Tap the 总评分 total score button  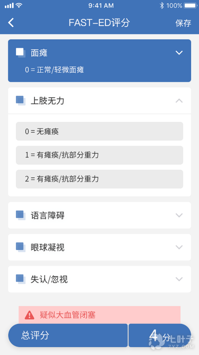pyautogui.click(x=68, y=335)
